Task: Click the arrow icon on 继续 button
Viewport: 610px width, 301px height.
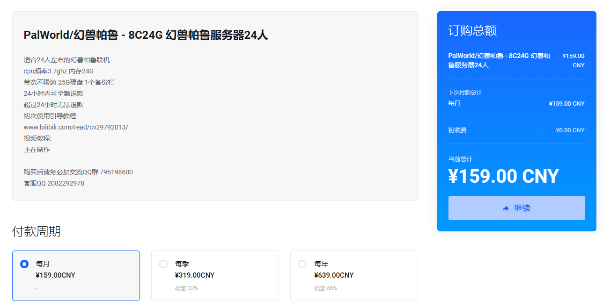Action: click(x=506, y=208)
